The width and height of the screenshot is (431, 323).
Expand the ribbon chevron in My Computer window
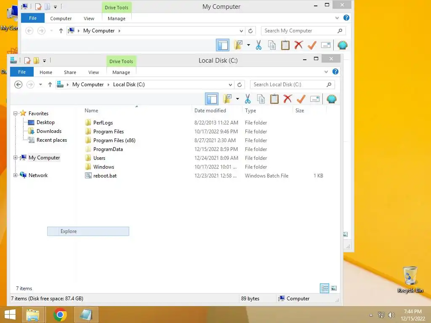coord(337,18)
